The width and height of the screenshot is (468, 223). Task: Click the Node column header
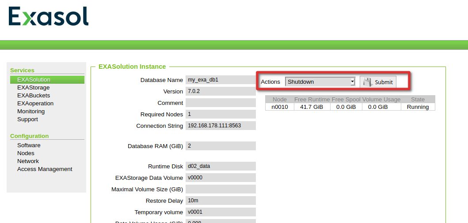280,100
